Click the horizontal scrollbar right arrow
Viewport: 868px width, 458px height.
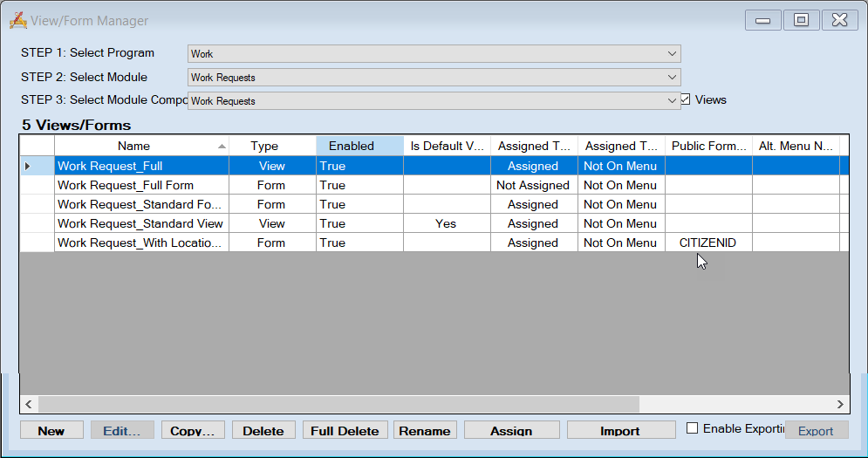click(840, 404)
